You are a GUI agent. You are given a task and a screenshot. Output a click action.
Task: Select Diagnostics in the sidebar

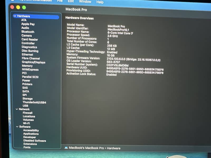[x=29, y=47]
